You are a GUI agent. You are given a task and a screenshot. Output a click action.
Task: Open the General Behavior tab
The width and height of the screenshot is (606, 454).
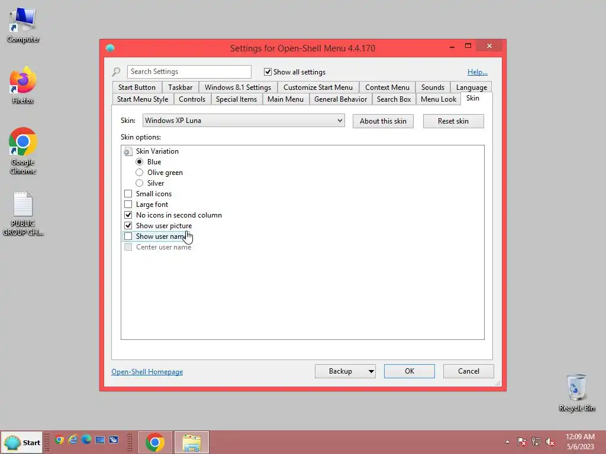click(x=340, y=99)
